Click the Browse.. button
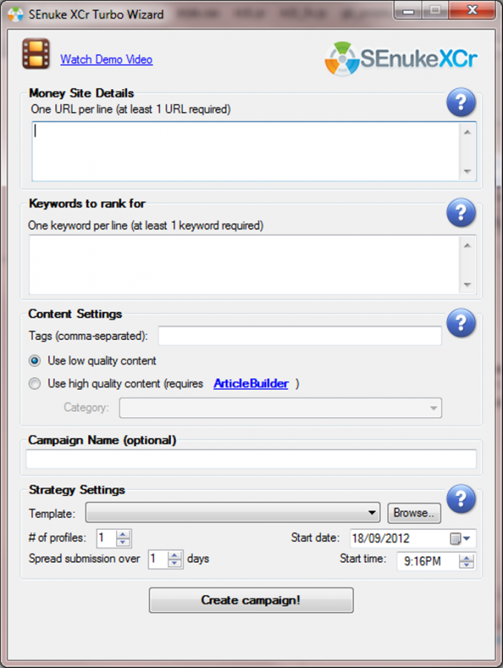 414,512
